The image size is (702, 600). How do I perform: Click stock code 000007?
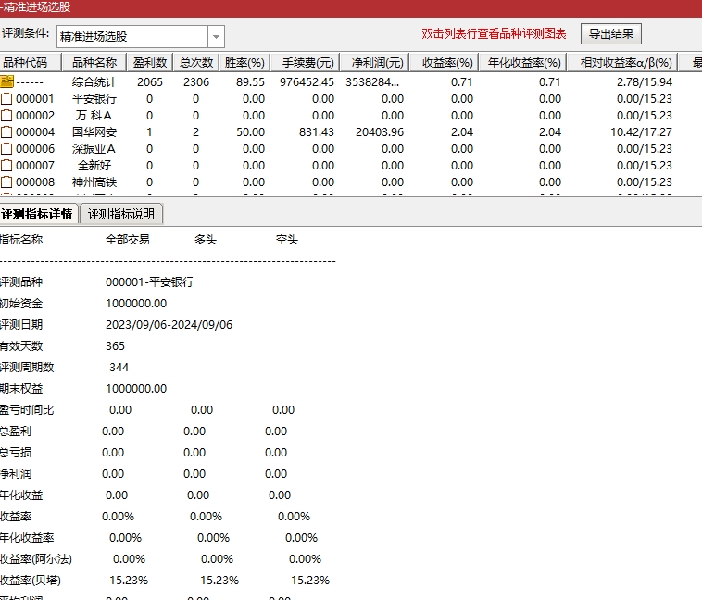click(35, 165)
